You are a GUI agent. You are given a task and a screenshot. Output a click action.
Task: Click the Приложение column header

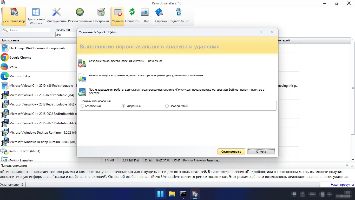pyautogui.click(x=38, y=40)
